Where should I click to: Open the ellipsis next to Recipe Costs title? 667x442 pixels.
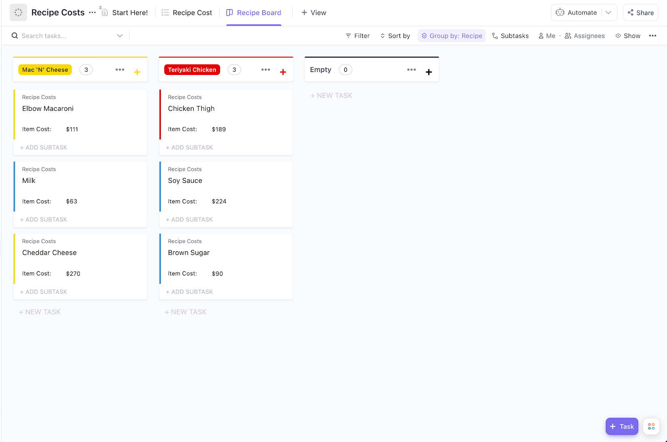pyautogui.click(x=93, y=12)
